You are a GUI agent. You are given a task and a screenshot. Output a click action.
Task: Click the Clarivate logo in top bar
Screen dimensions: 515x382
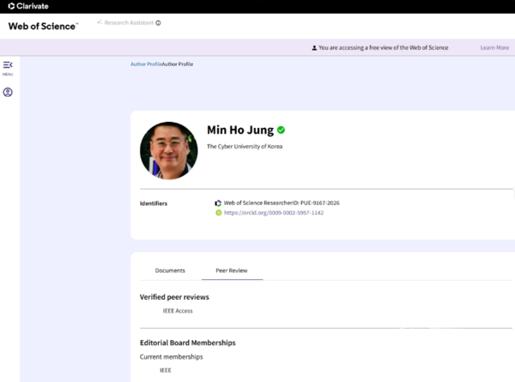click(28, 6)
